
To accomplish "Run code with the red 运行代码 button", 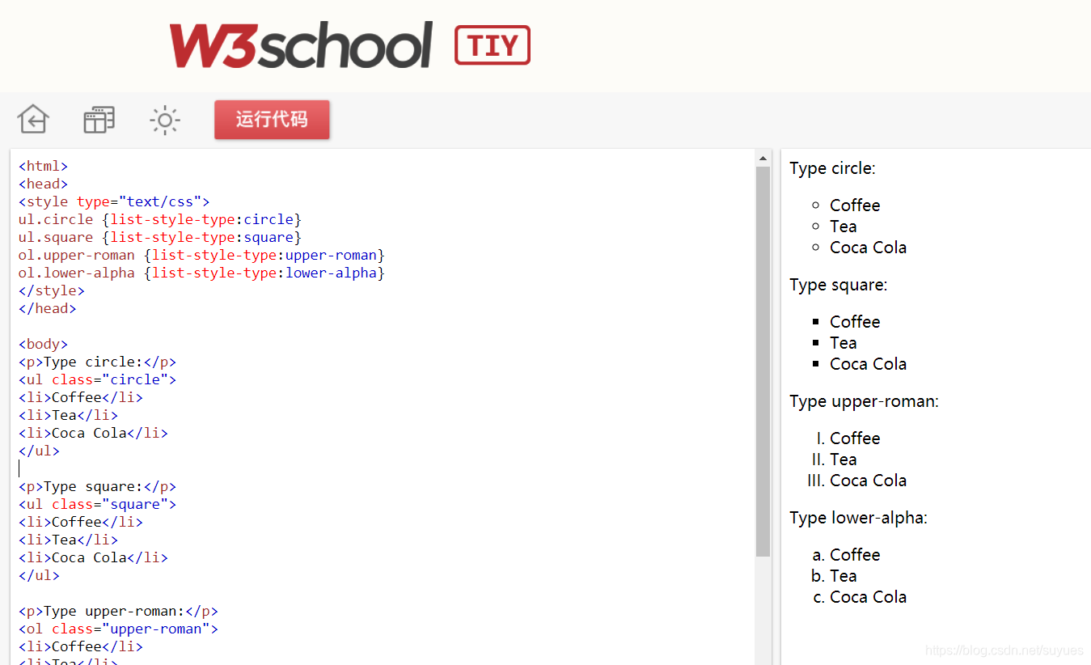I will 272,120.
